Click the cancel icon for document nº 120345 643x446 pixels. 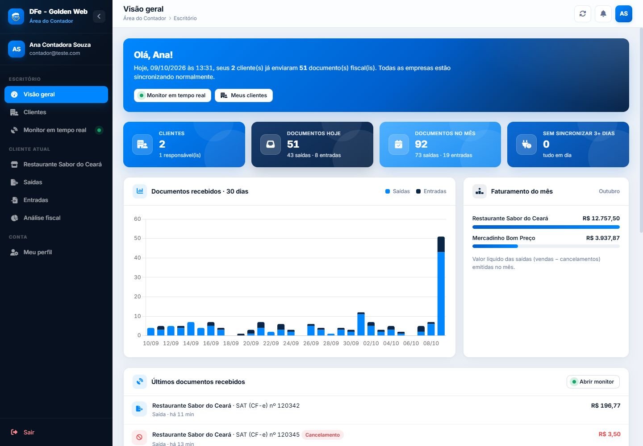pyautogui.click(x=139, y=438)
